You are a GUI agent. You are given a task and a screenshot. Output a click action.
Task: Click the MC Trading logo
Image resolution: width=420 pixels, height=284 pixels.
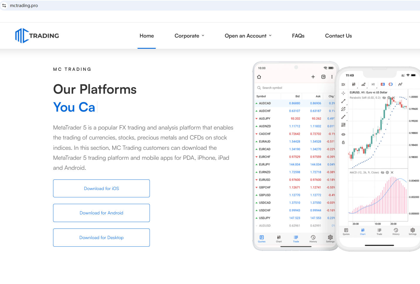click(37, 36)
